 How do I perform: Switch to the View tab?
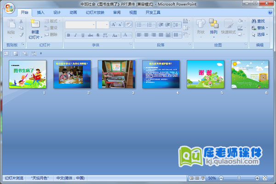(x=133, y=12)
